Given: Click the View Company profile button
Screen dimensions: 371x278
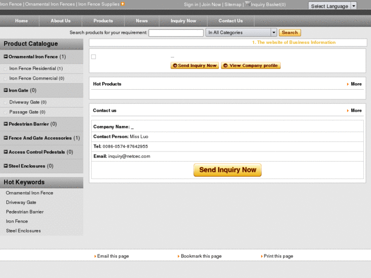Looking at the screenshot, I should click(251, 66).
